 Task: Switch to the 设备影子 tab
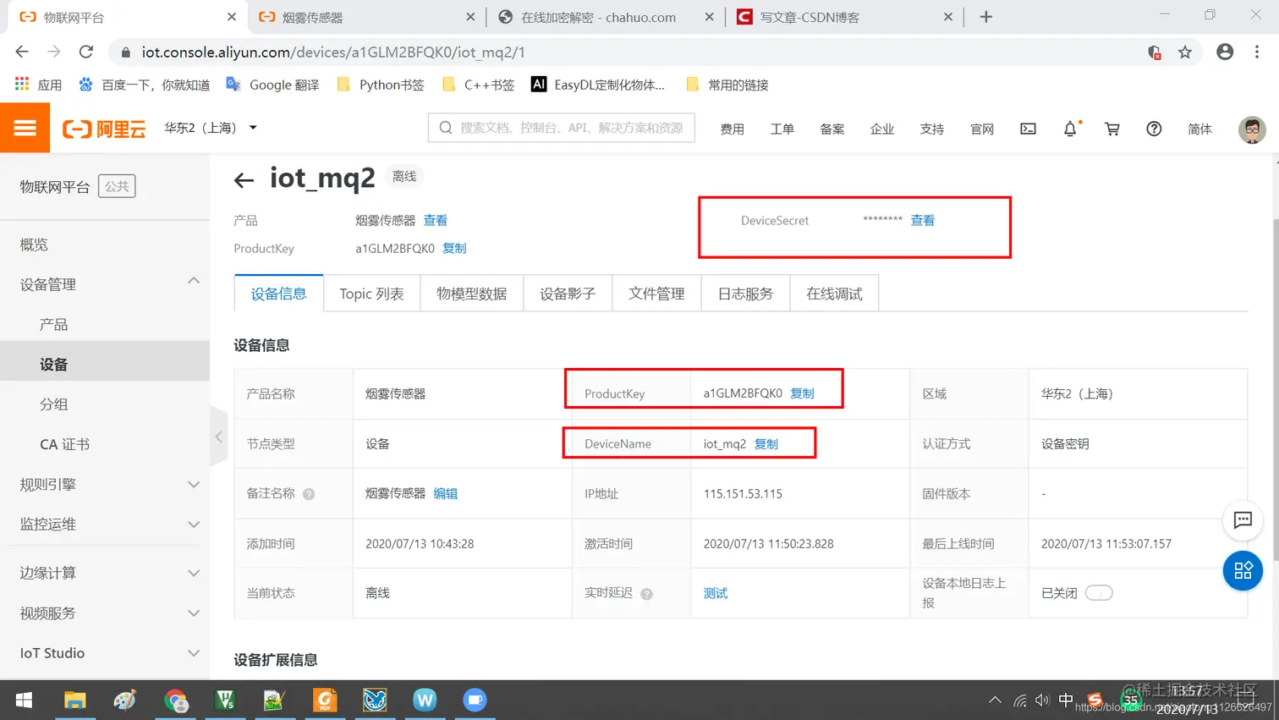(x=568, y=294)
